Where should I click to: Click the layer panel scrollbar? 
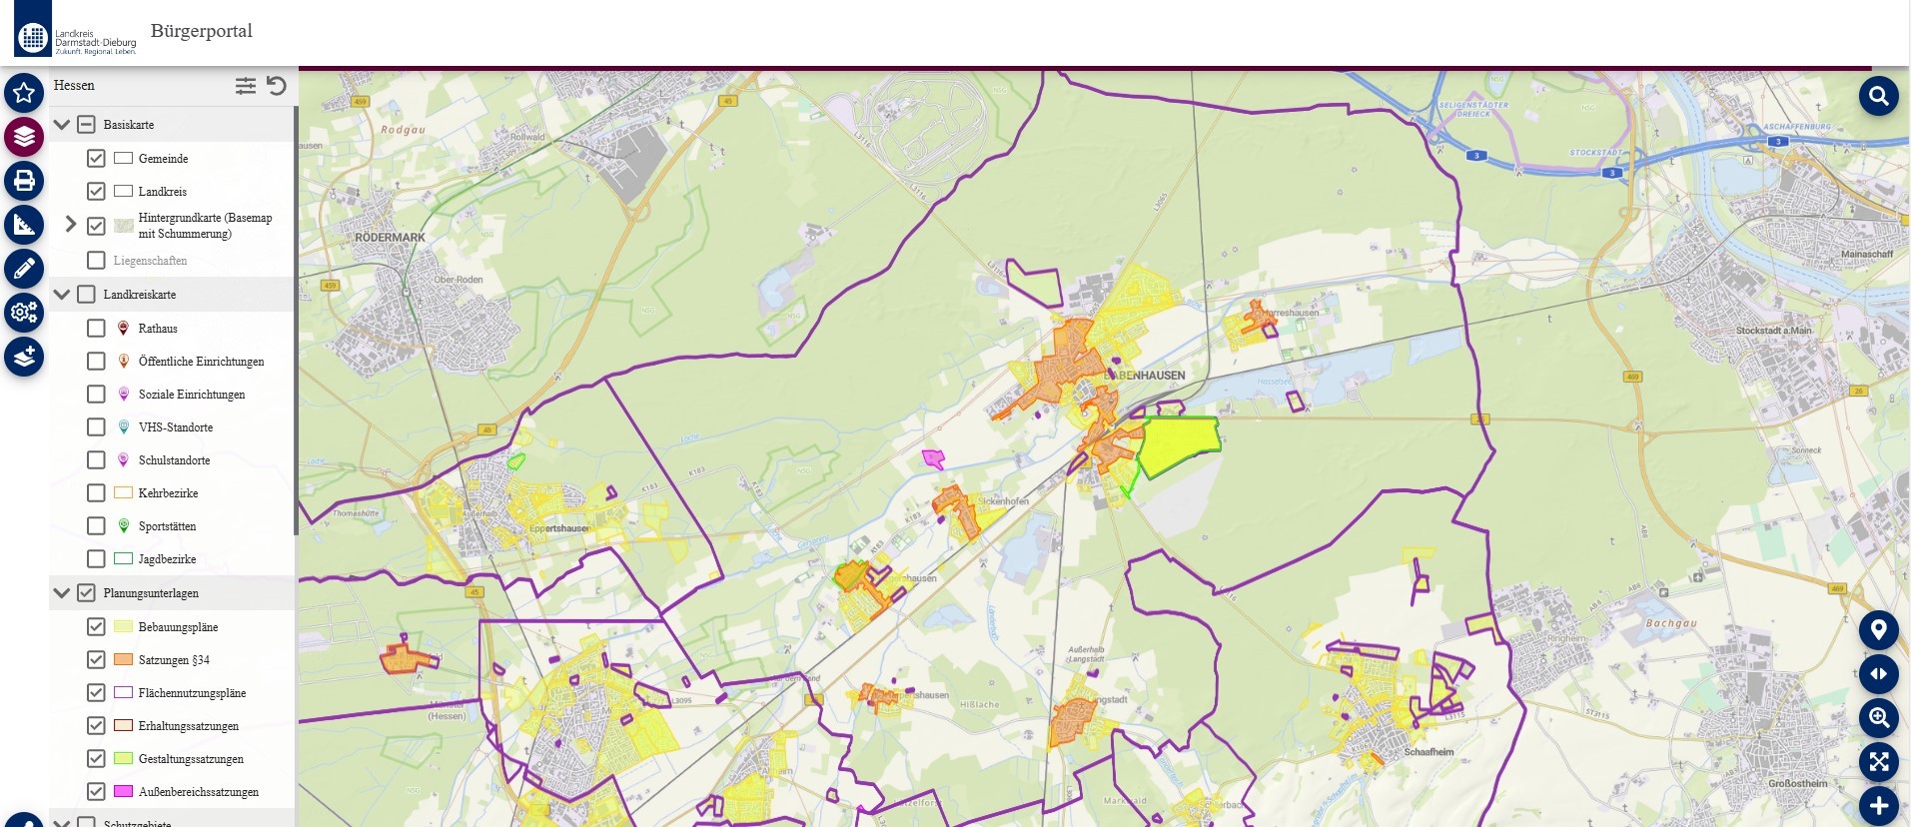tap(296, 320)
